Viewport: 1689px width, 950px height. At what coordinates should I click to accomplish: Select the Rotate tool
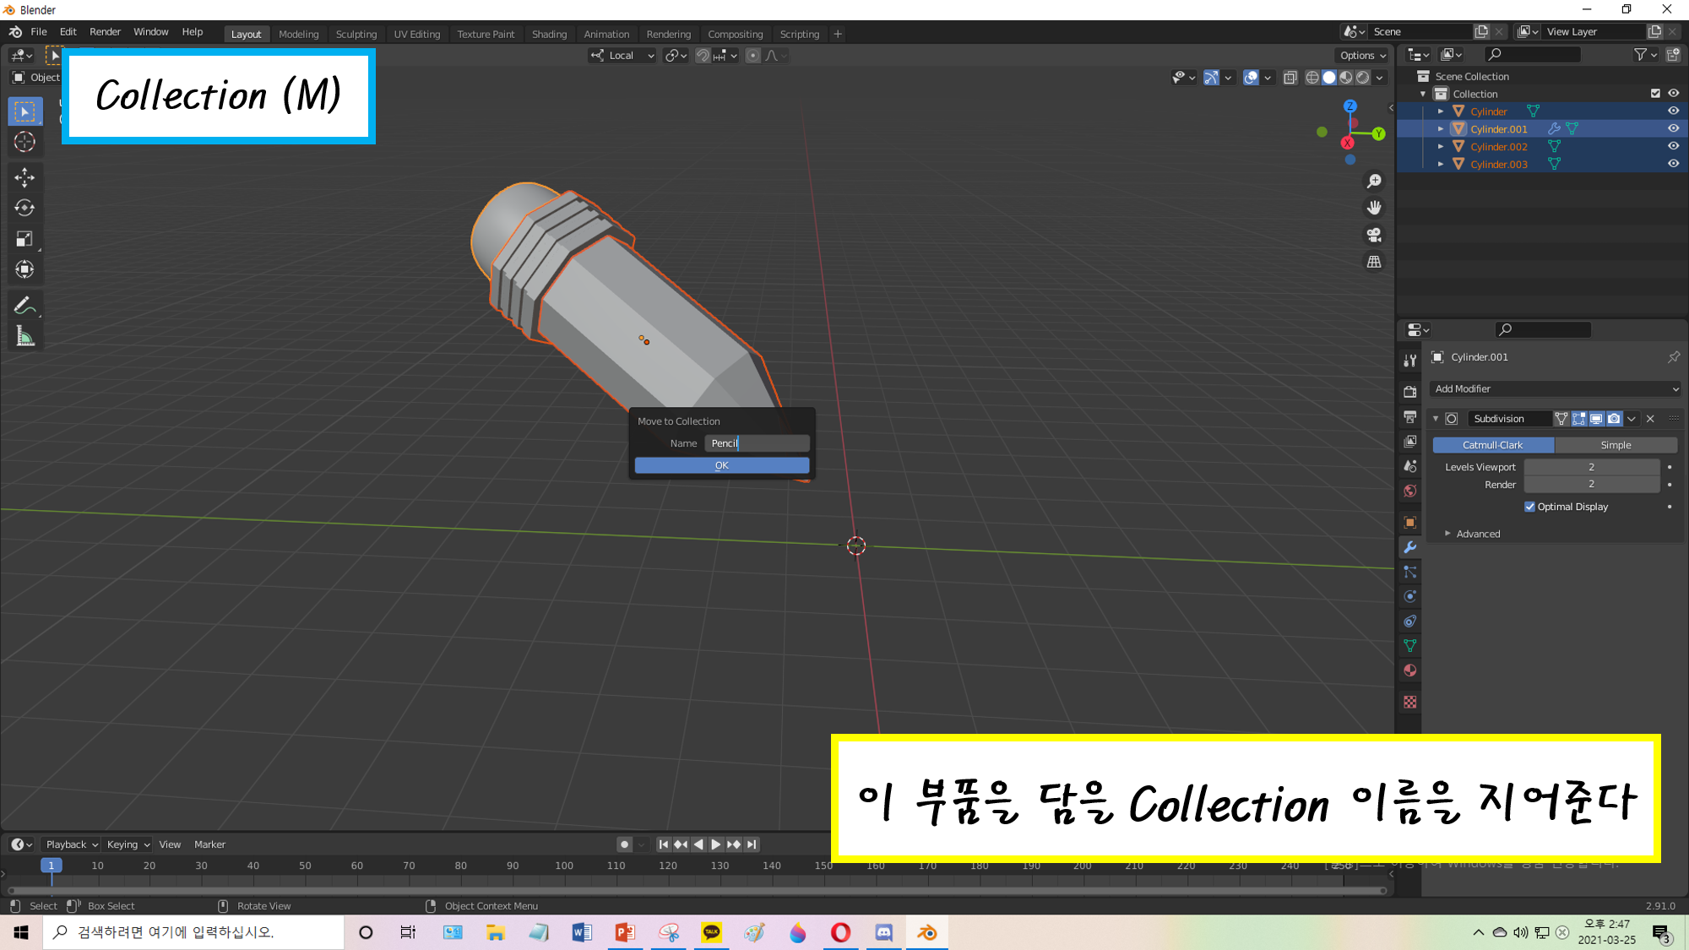24,208
